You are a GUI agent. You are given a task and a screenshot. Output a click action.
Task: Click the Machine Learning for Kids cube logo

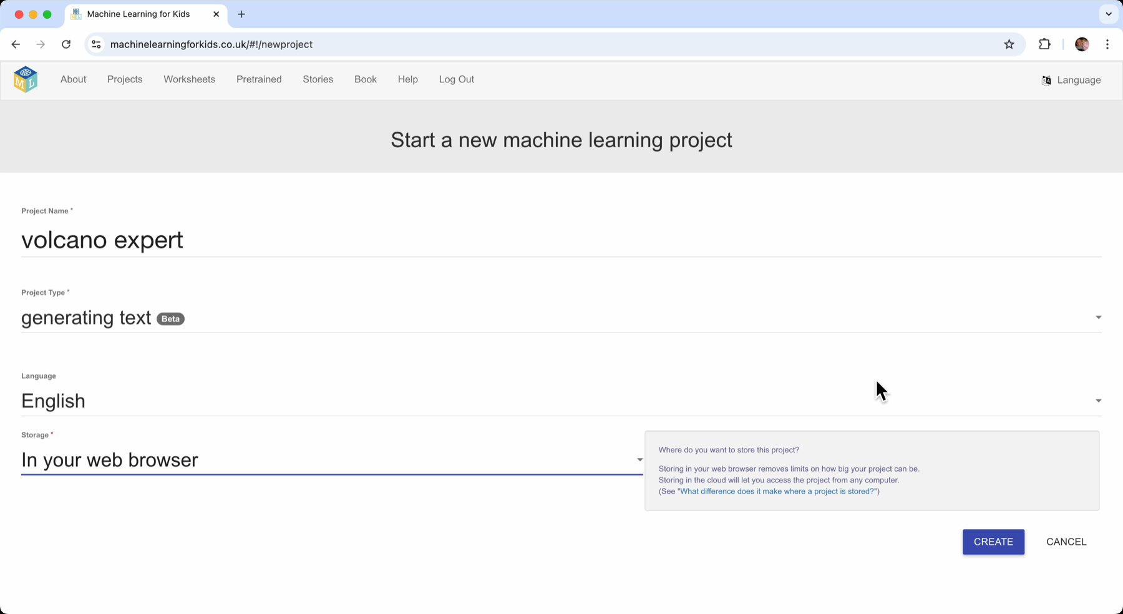point(26,79)
